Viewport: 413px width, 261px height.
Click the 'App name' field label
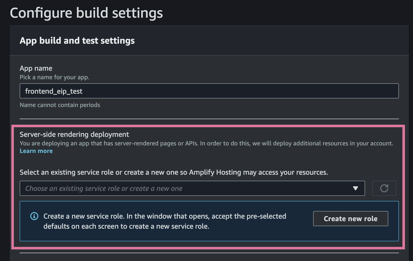tap(36, 68)
